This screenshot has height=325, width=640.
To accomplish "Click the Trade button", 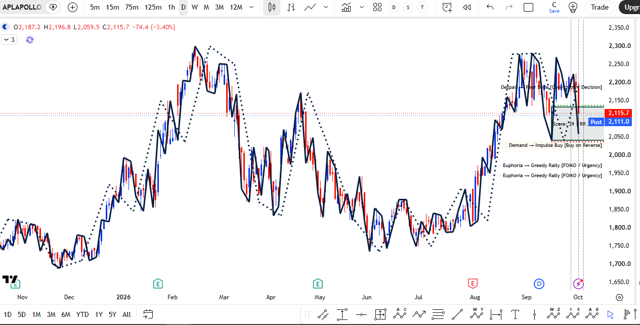I will click(600, 7).
